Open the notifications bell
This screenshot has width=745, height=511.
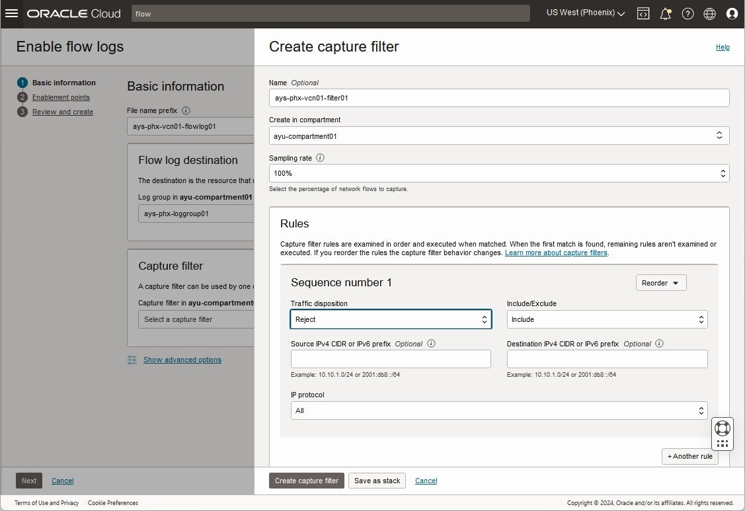666,13
